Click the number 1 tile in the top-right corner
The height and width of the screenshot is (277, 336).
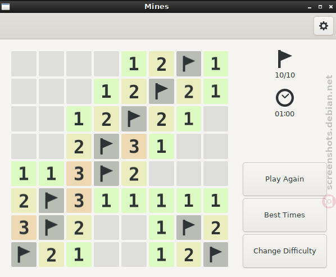pyautogui.click(x=216, y=64)
